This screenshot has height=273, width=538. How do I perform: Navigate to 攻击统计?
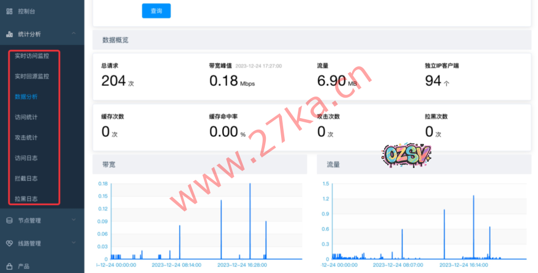pyautogui.click(x=26, y=138)
